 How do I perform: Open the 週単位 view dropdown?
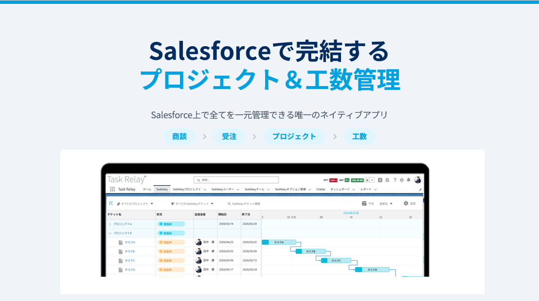tap(386, 204)
